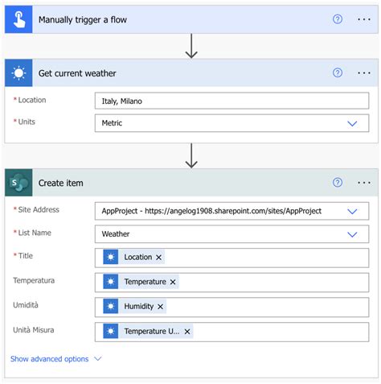
Task: Click the SharePoint icon on Create item
Action: click(18, 183)
